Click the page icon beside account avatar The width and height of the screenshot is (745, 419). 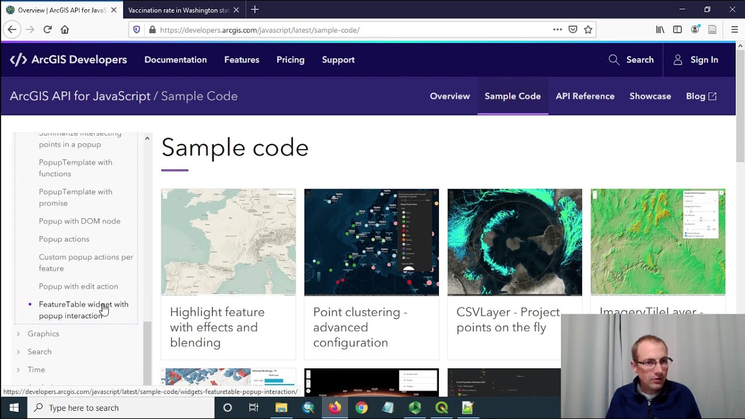point(712,30)
